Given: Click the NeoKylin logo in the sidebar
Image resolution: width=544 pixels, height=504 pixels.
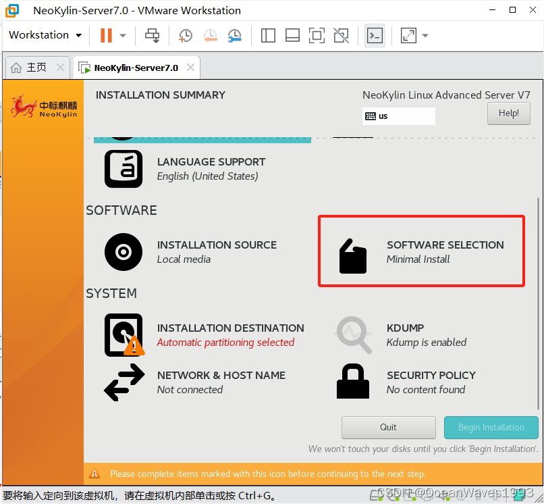Looking at the screenshot, I should pos(44,106).
